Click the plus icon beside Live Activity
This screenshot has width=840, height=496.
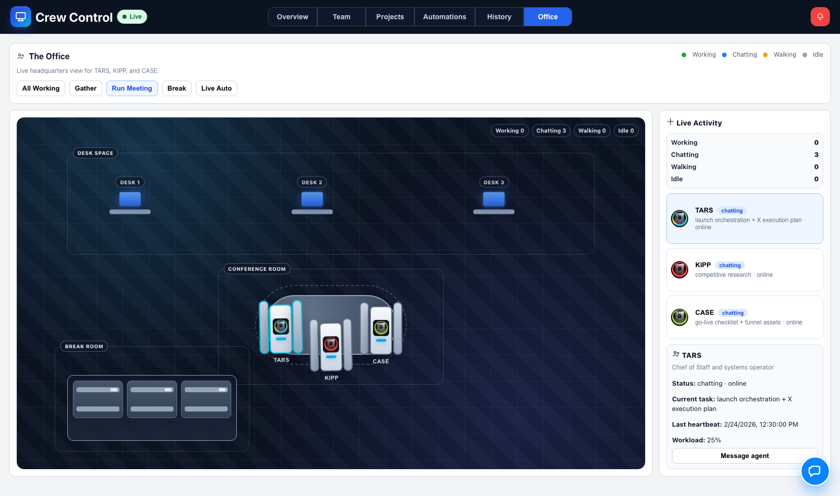[670, 121]
